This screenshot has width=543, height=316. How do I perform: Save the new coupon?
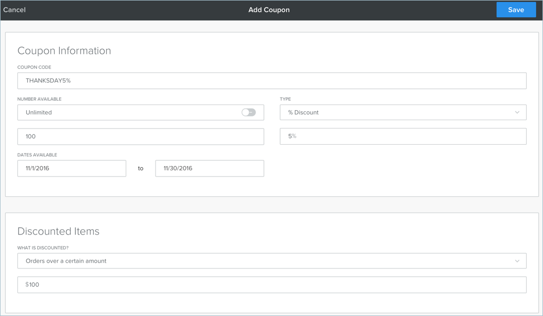tap(515, 10)
